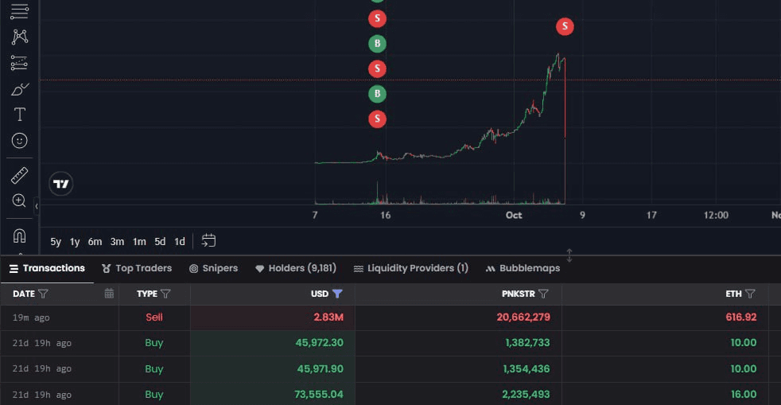Set chart range to 1m

(x=139, y=242)
